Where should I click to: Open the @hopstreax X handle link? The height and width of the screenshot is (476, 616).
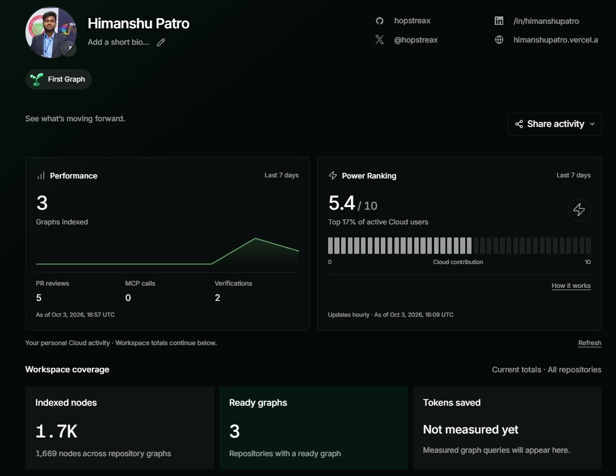415,40
